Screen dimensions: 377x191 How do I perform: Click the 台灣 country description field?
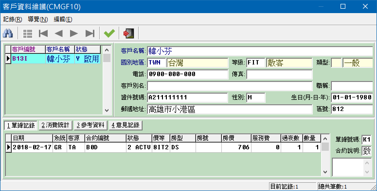pos(197,63)
